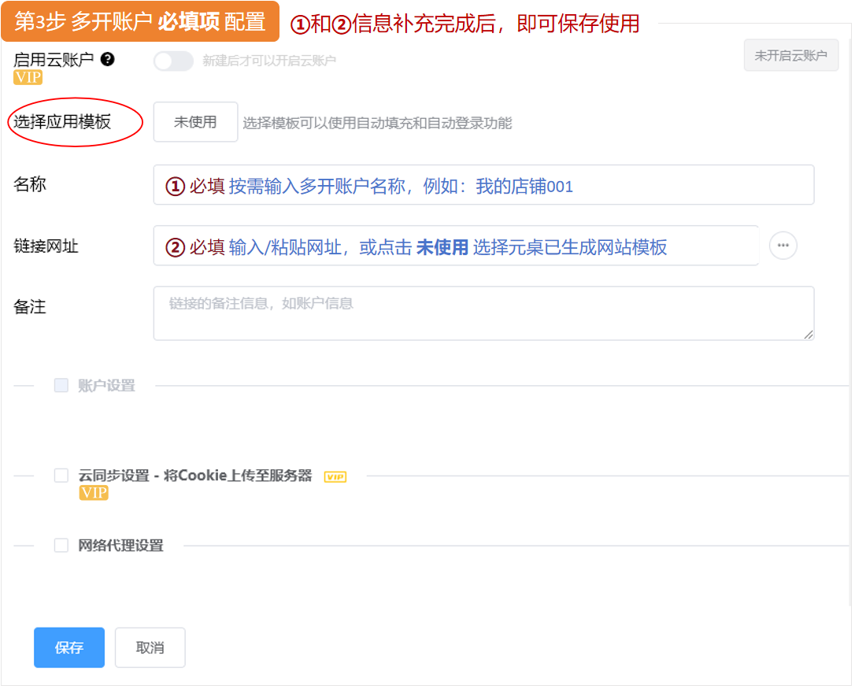The height and width of the screenshot is (689, 855).
Task: Click the 取消 button
Action: 150,647
